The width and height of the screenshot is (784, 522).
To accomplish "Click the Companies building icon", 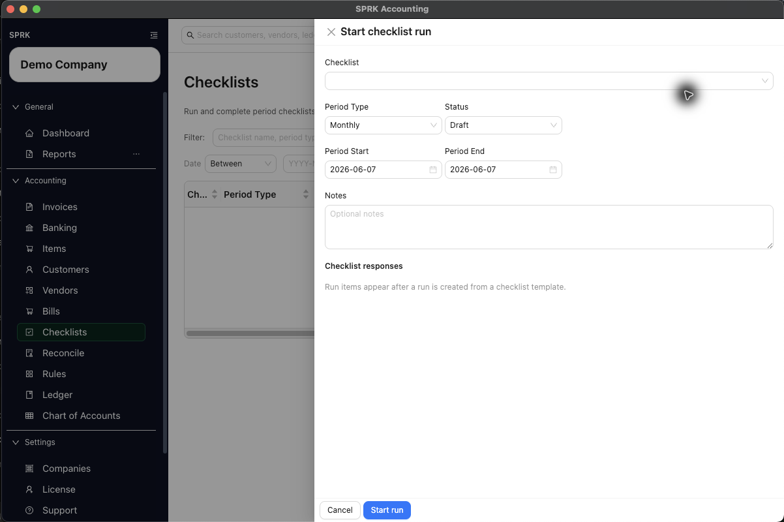I will point(29,468).
